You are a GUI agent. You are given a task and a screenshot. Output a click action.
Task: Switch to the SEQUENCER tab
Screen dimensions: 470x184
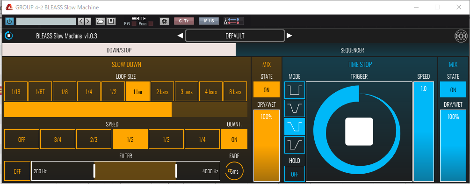(352, 50)
